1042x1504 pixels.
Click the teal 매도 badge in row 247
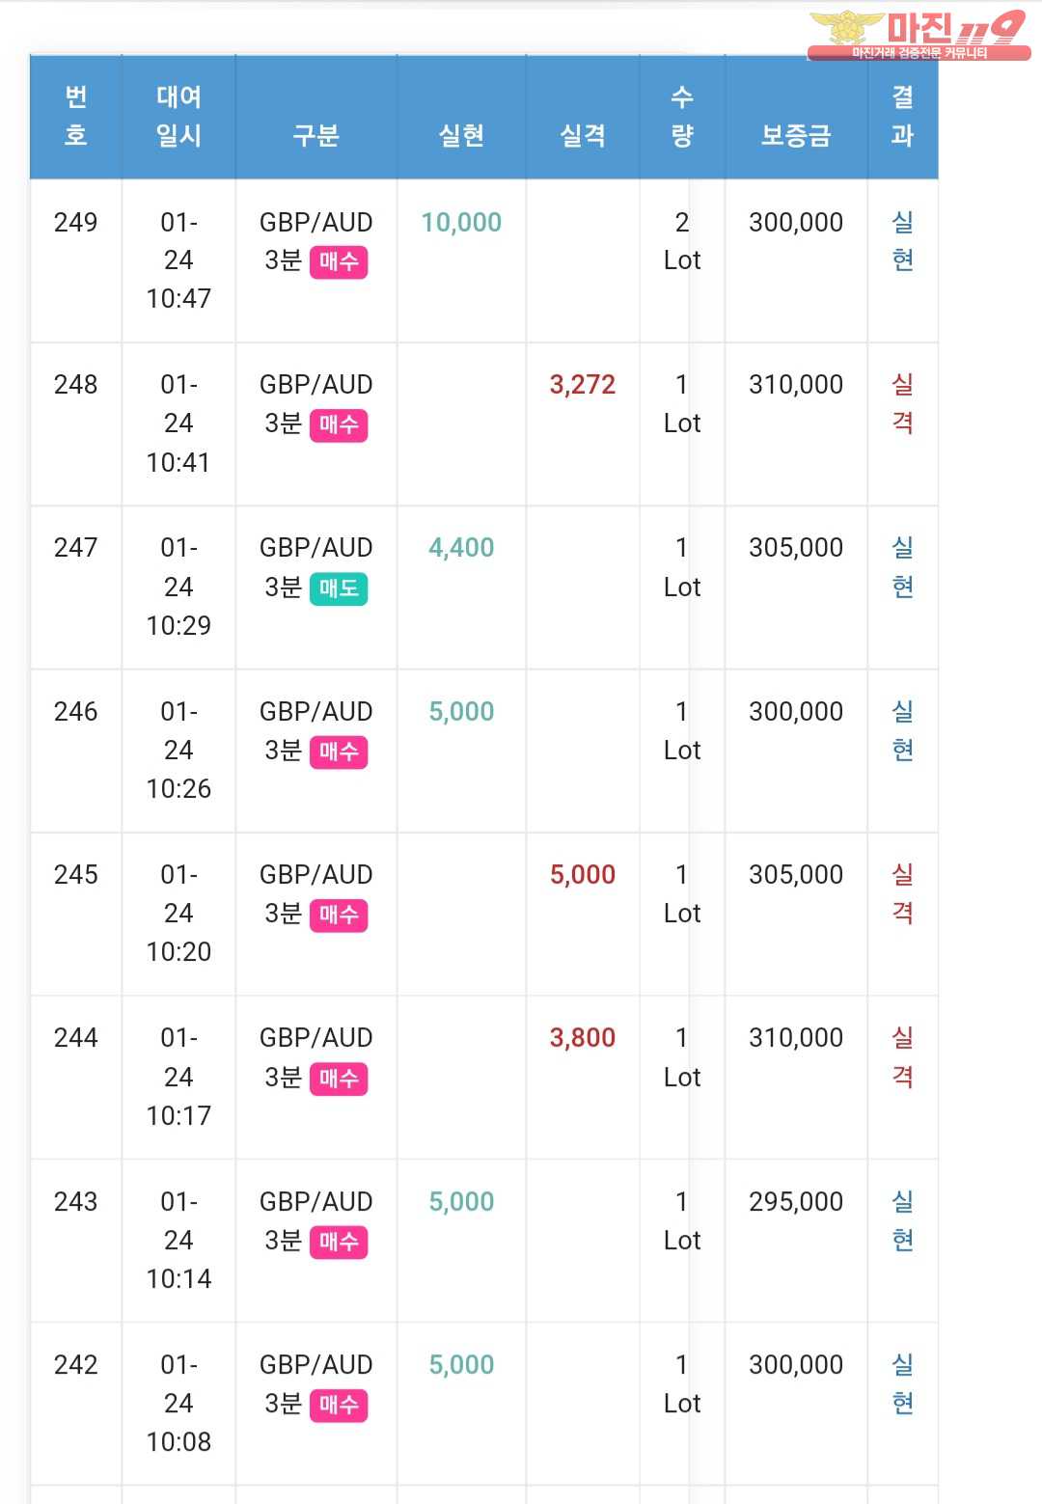(x=339, y=588)
